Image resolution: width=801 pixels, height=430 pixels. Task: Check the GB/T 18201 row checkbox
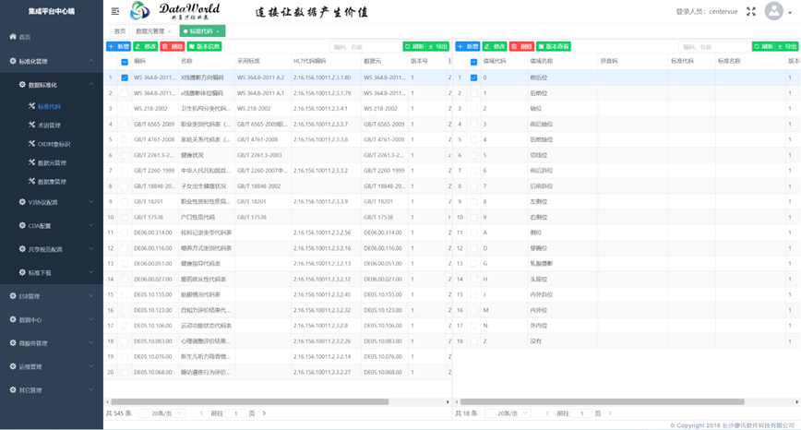click(x=125, y=202)
